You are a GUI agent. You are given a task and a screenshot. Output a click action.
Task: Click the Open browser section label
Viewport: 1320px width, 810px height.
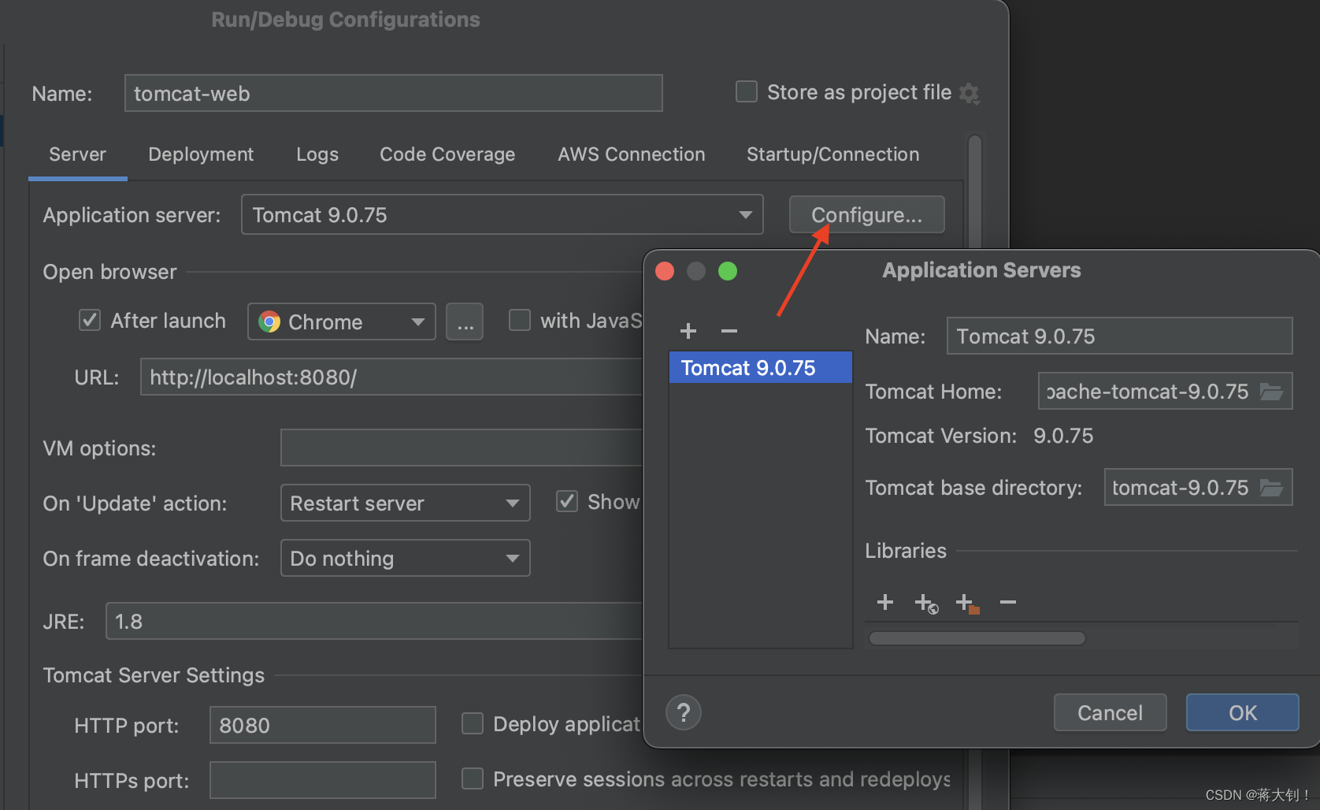pos(109,272)
